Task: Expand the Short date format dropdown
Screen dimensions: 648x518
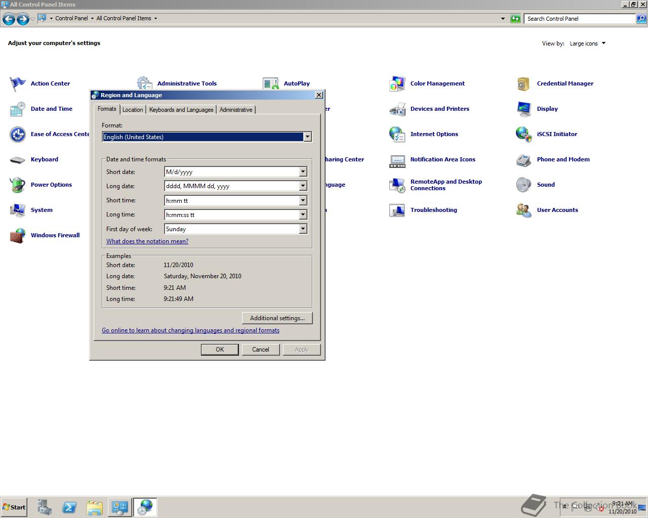Action: coord(303,172)
